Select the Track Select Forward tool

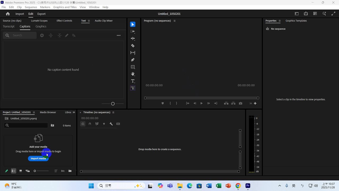[x=133, y=31]
